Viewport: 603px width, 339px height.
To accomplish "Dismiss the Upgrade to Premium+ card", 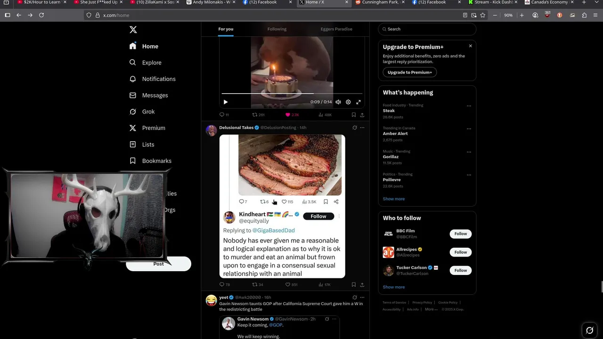I will click(x=470, y=46).
